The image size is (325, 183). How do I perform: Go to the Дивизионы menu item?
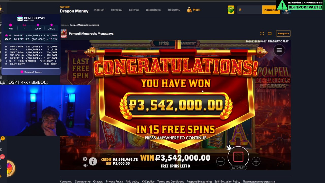point(153,10)
